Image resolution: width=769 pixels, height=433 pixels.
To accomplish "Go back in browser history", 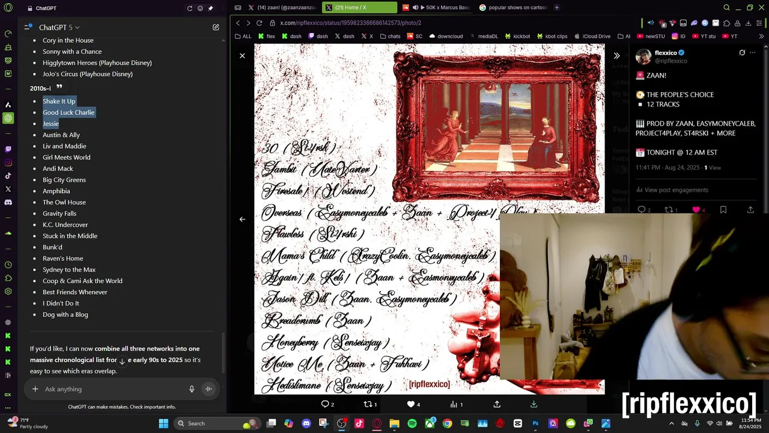I will click(x=238, y=23).
